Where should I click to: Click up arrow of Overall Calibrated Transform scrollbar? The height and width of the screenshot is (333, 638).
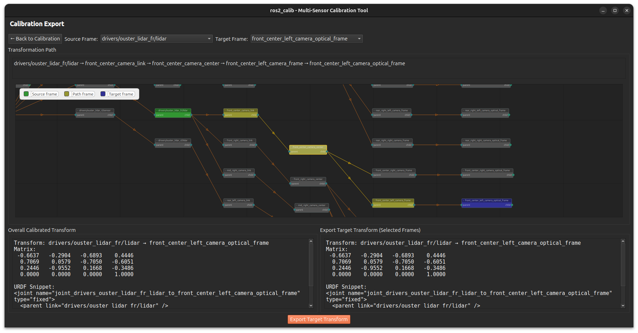311,241
